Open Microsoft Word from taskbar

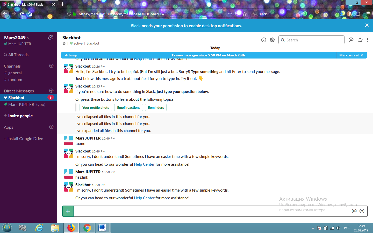103,228
